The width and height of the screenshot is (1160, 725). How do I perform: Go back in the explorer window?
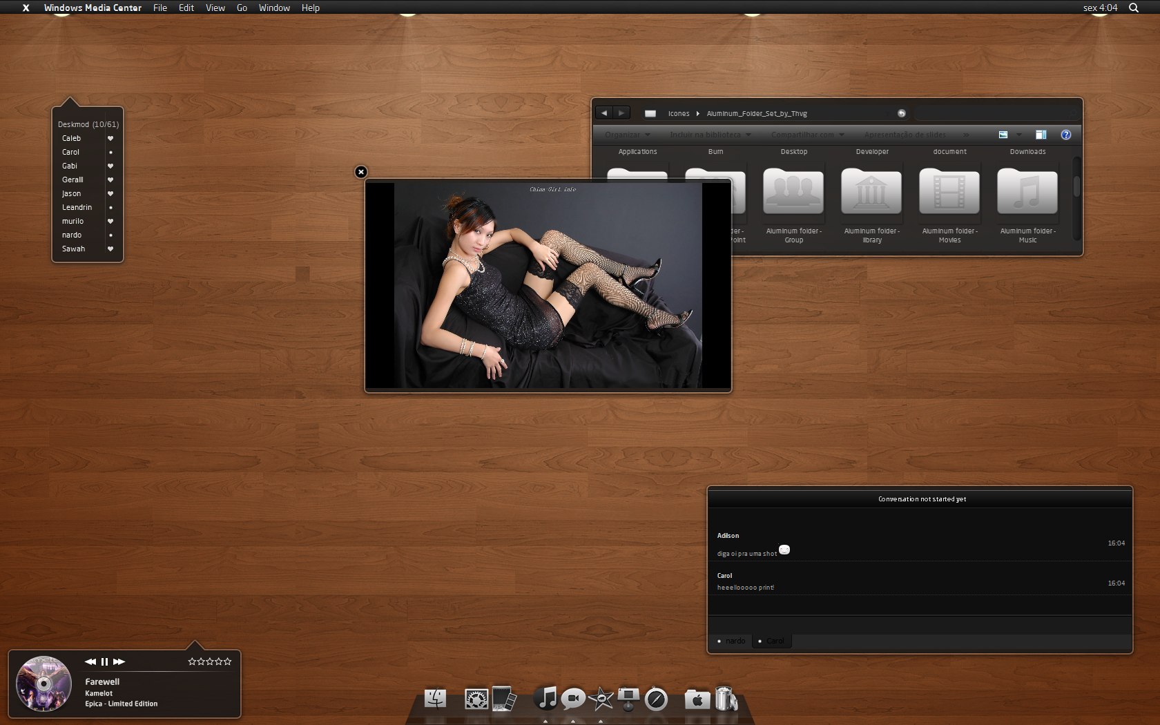click(x=604, y=113)
